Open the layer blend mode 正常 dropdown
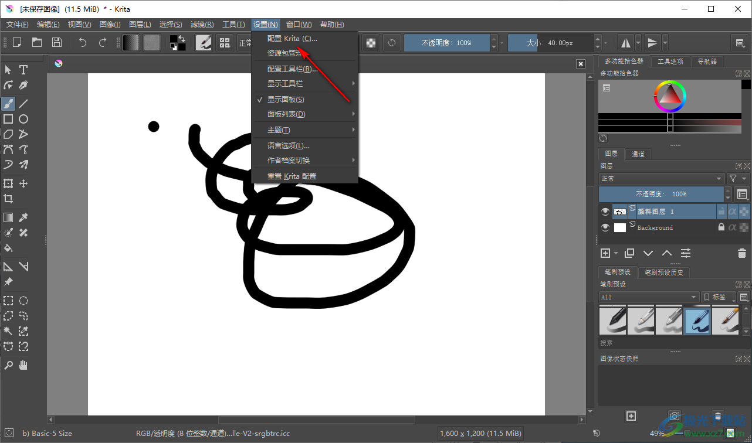The height and width of the screenshot is (443, 752). 662,179
